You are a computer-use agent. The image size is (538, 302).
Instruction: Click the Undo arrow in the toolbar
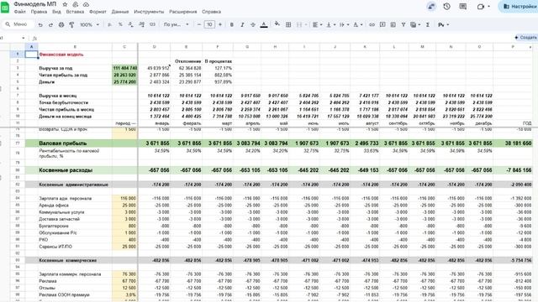coord(40,24)
